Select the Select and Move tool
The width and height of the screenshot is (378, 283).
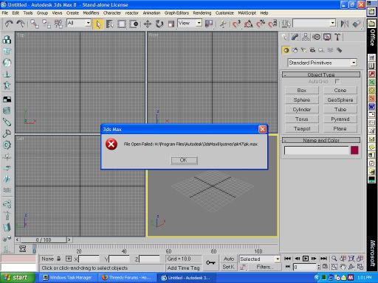click(148, 24)
